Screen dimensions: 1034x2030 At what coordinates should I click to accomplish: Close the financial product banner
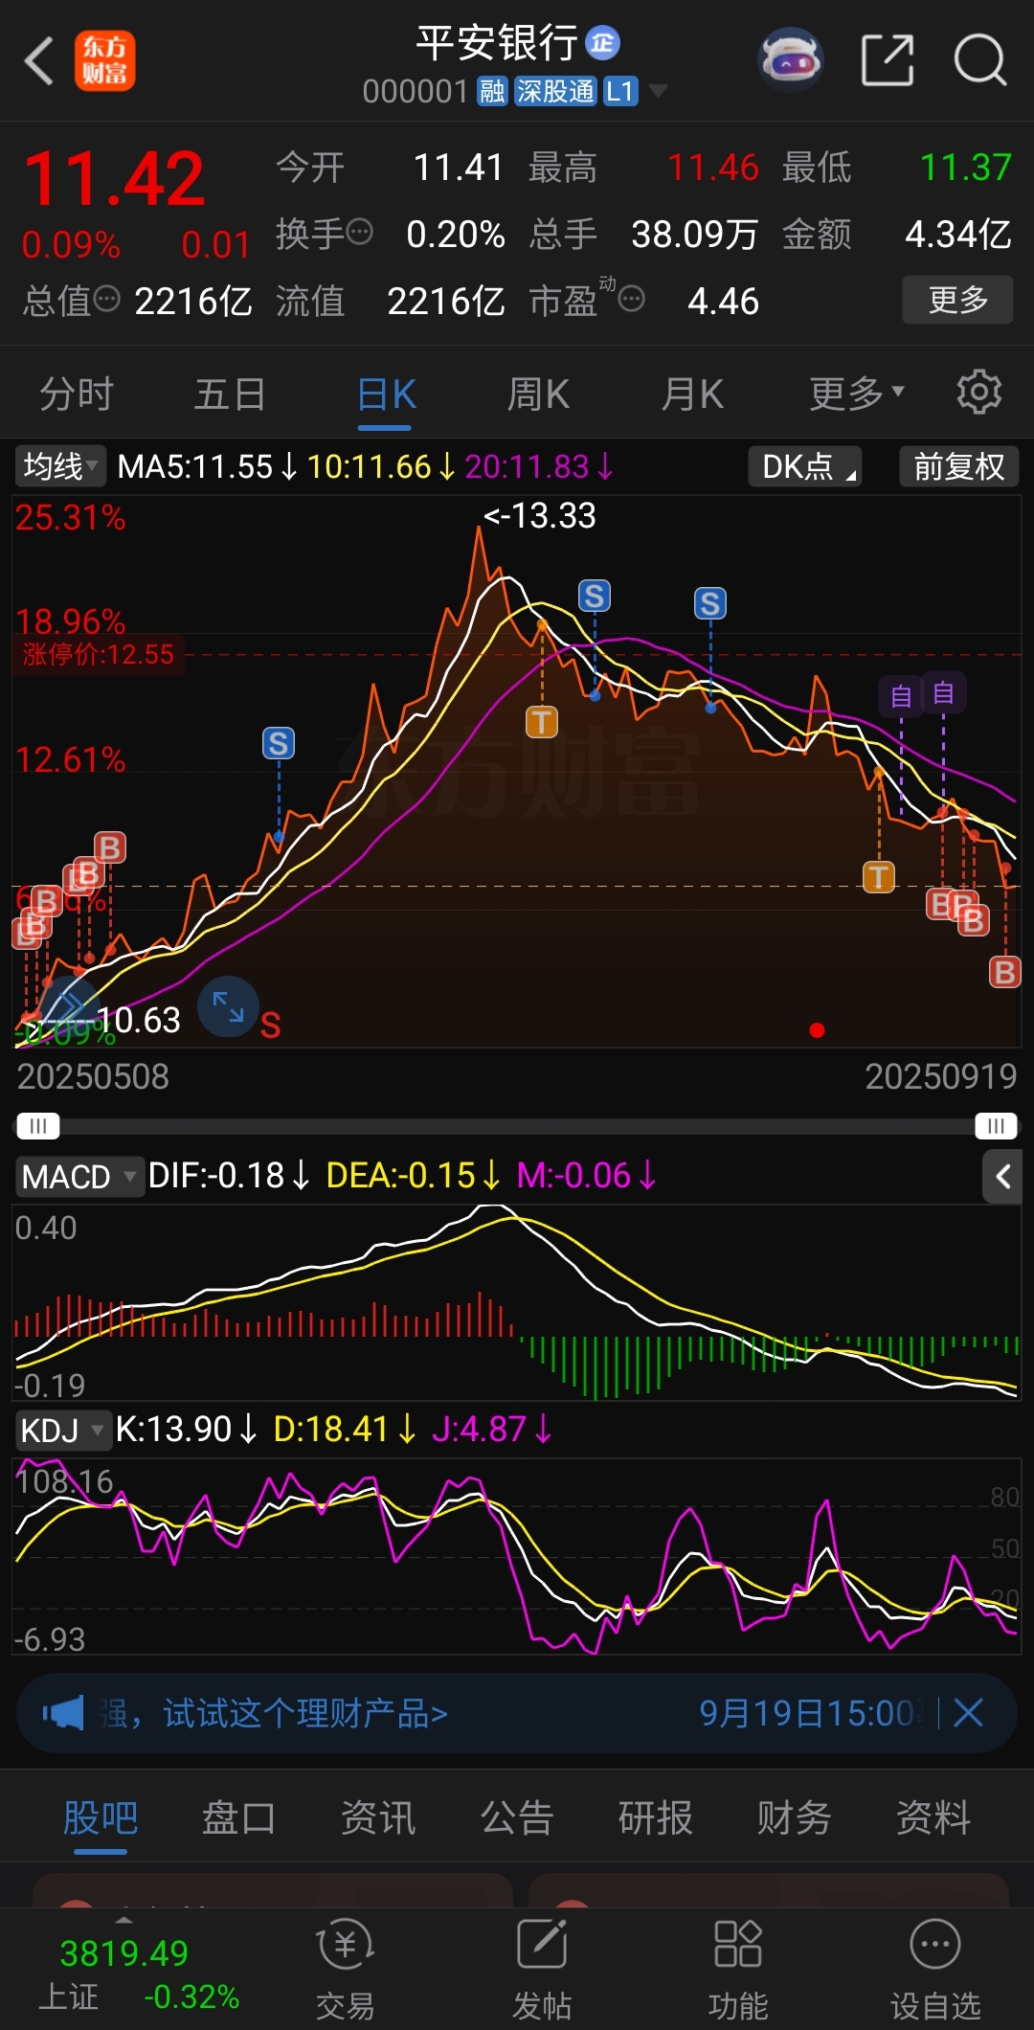click(x=969, y=1712)
